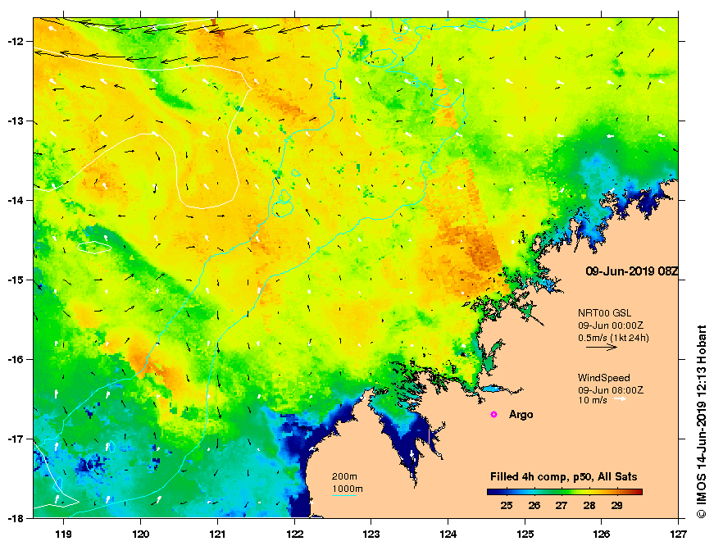Click the WindSpeed label
This screenshot has width=714, height=546.
[604, 378]
